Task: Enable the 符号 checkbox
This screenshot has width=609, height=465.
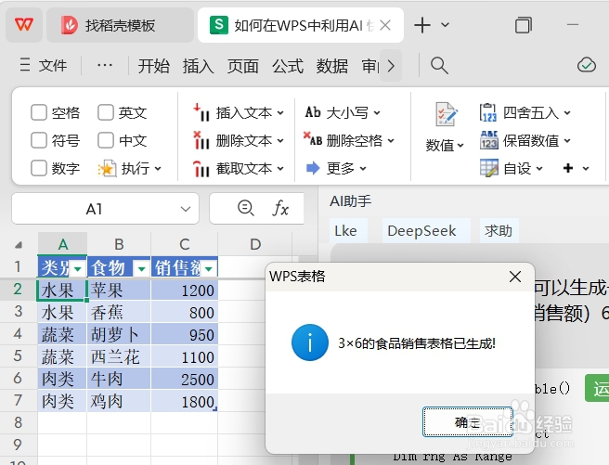Action: tap(39, 140)
